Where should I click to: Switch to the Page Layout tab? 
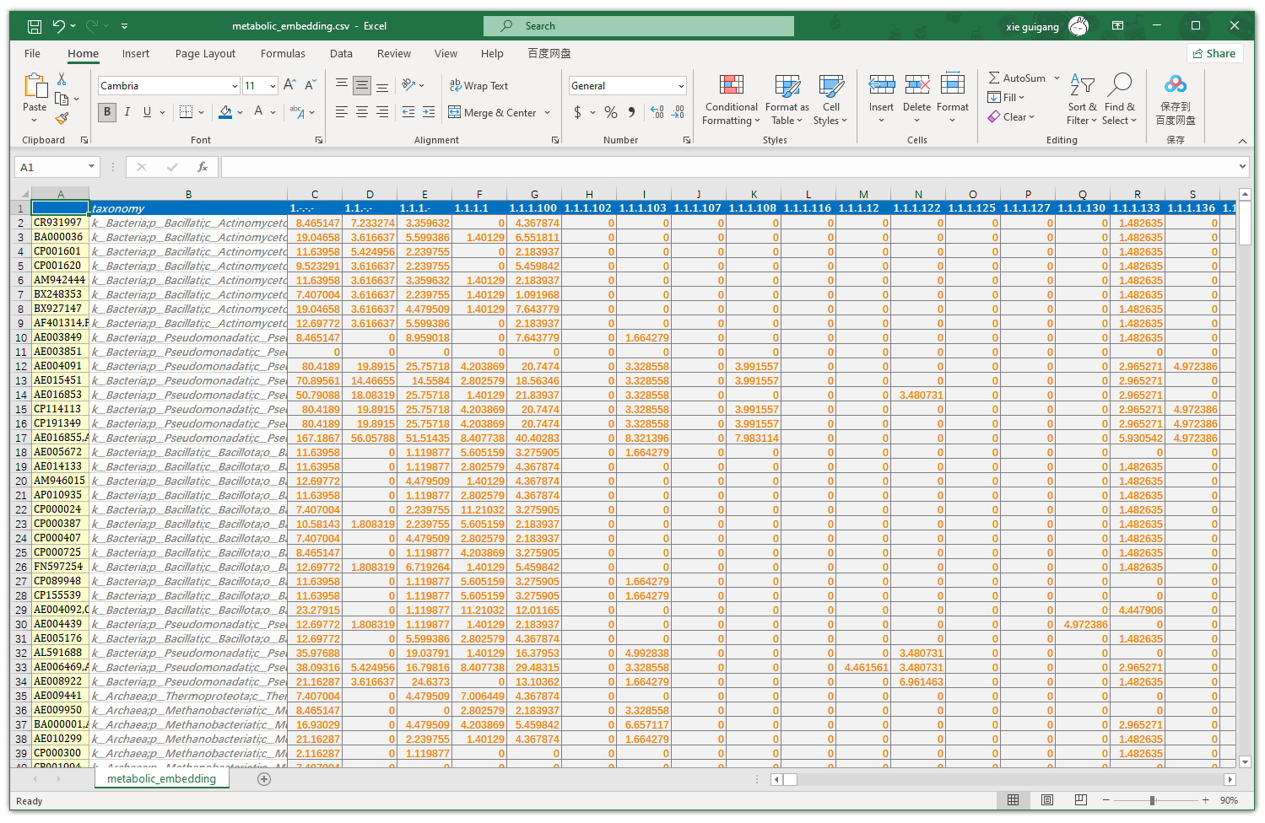tap(205, 53)
